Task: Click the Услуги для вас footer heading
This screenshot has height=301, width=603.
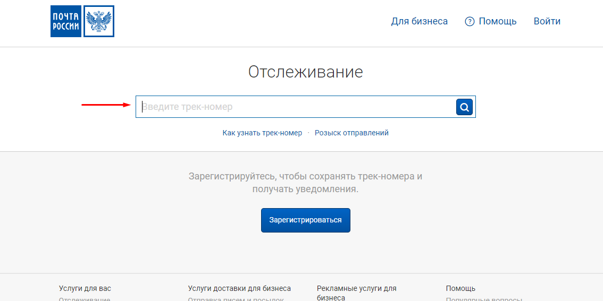Action: click(x=85, y=288)
